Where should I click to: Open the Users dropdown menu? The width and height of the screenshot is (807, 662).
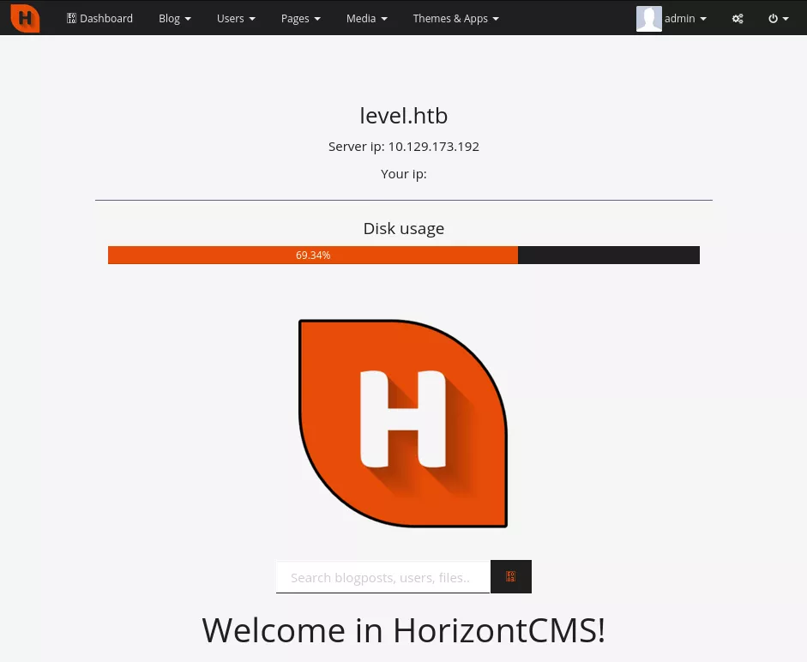click(236, 18)
